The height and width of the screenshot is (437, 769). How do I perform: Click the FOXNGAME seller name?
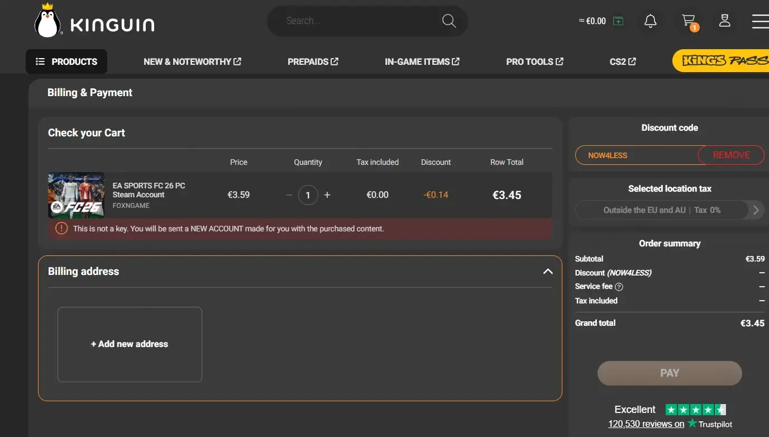pos(131,206)
